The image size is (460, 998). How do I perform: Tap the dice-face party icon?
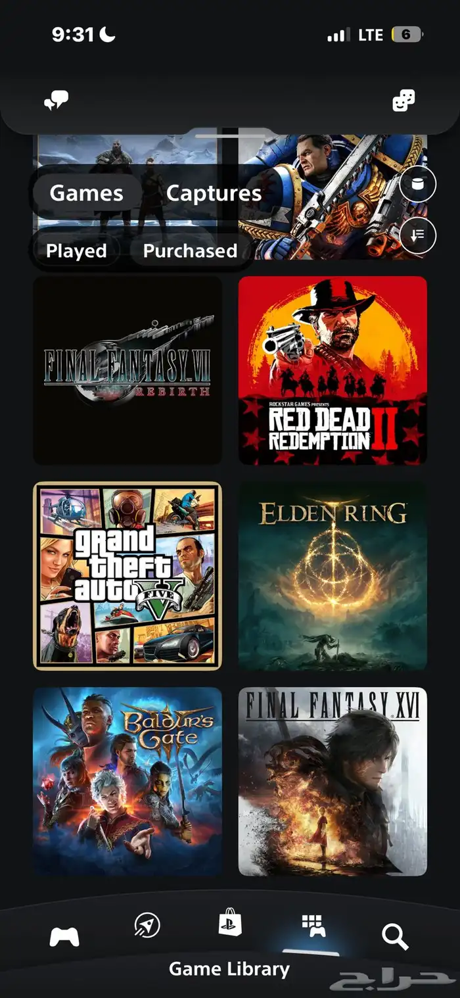403,101
